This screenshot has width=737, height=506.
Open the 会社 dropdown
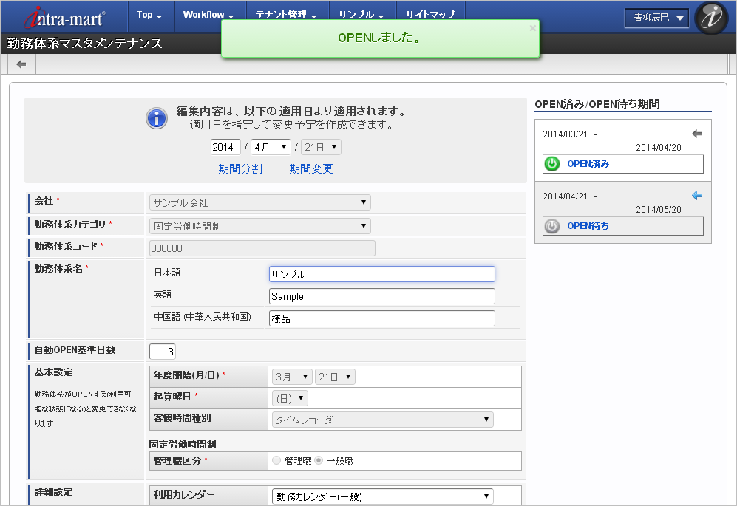tap(260, 202)
